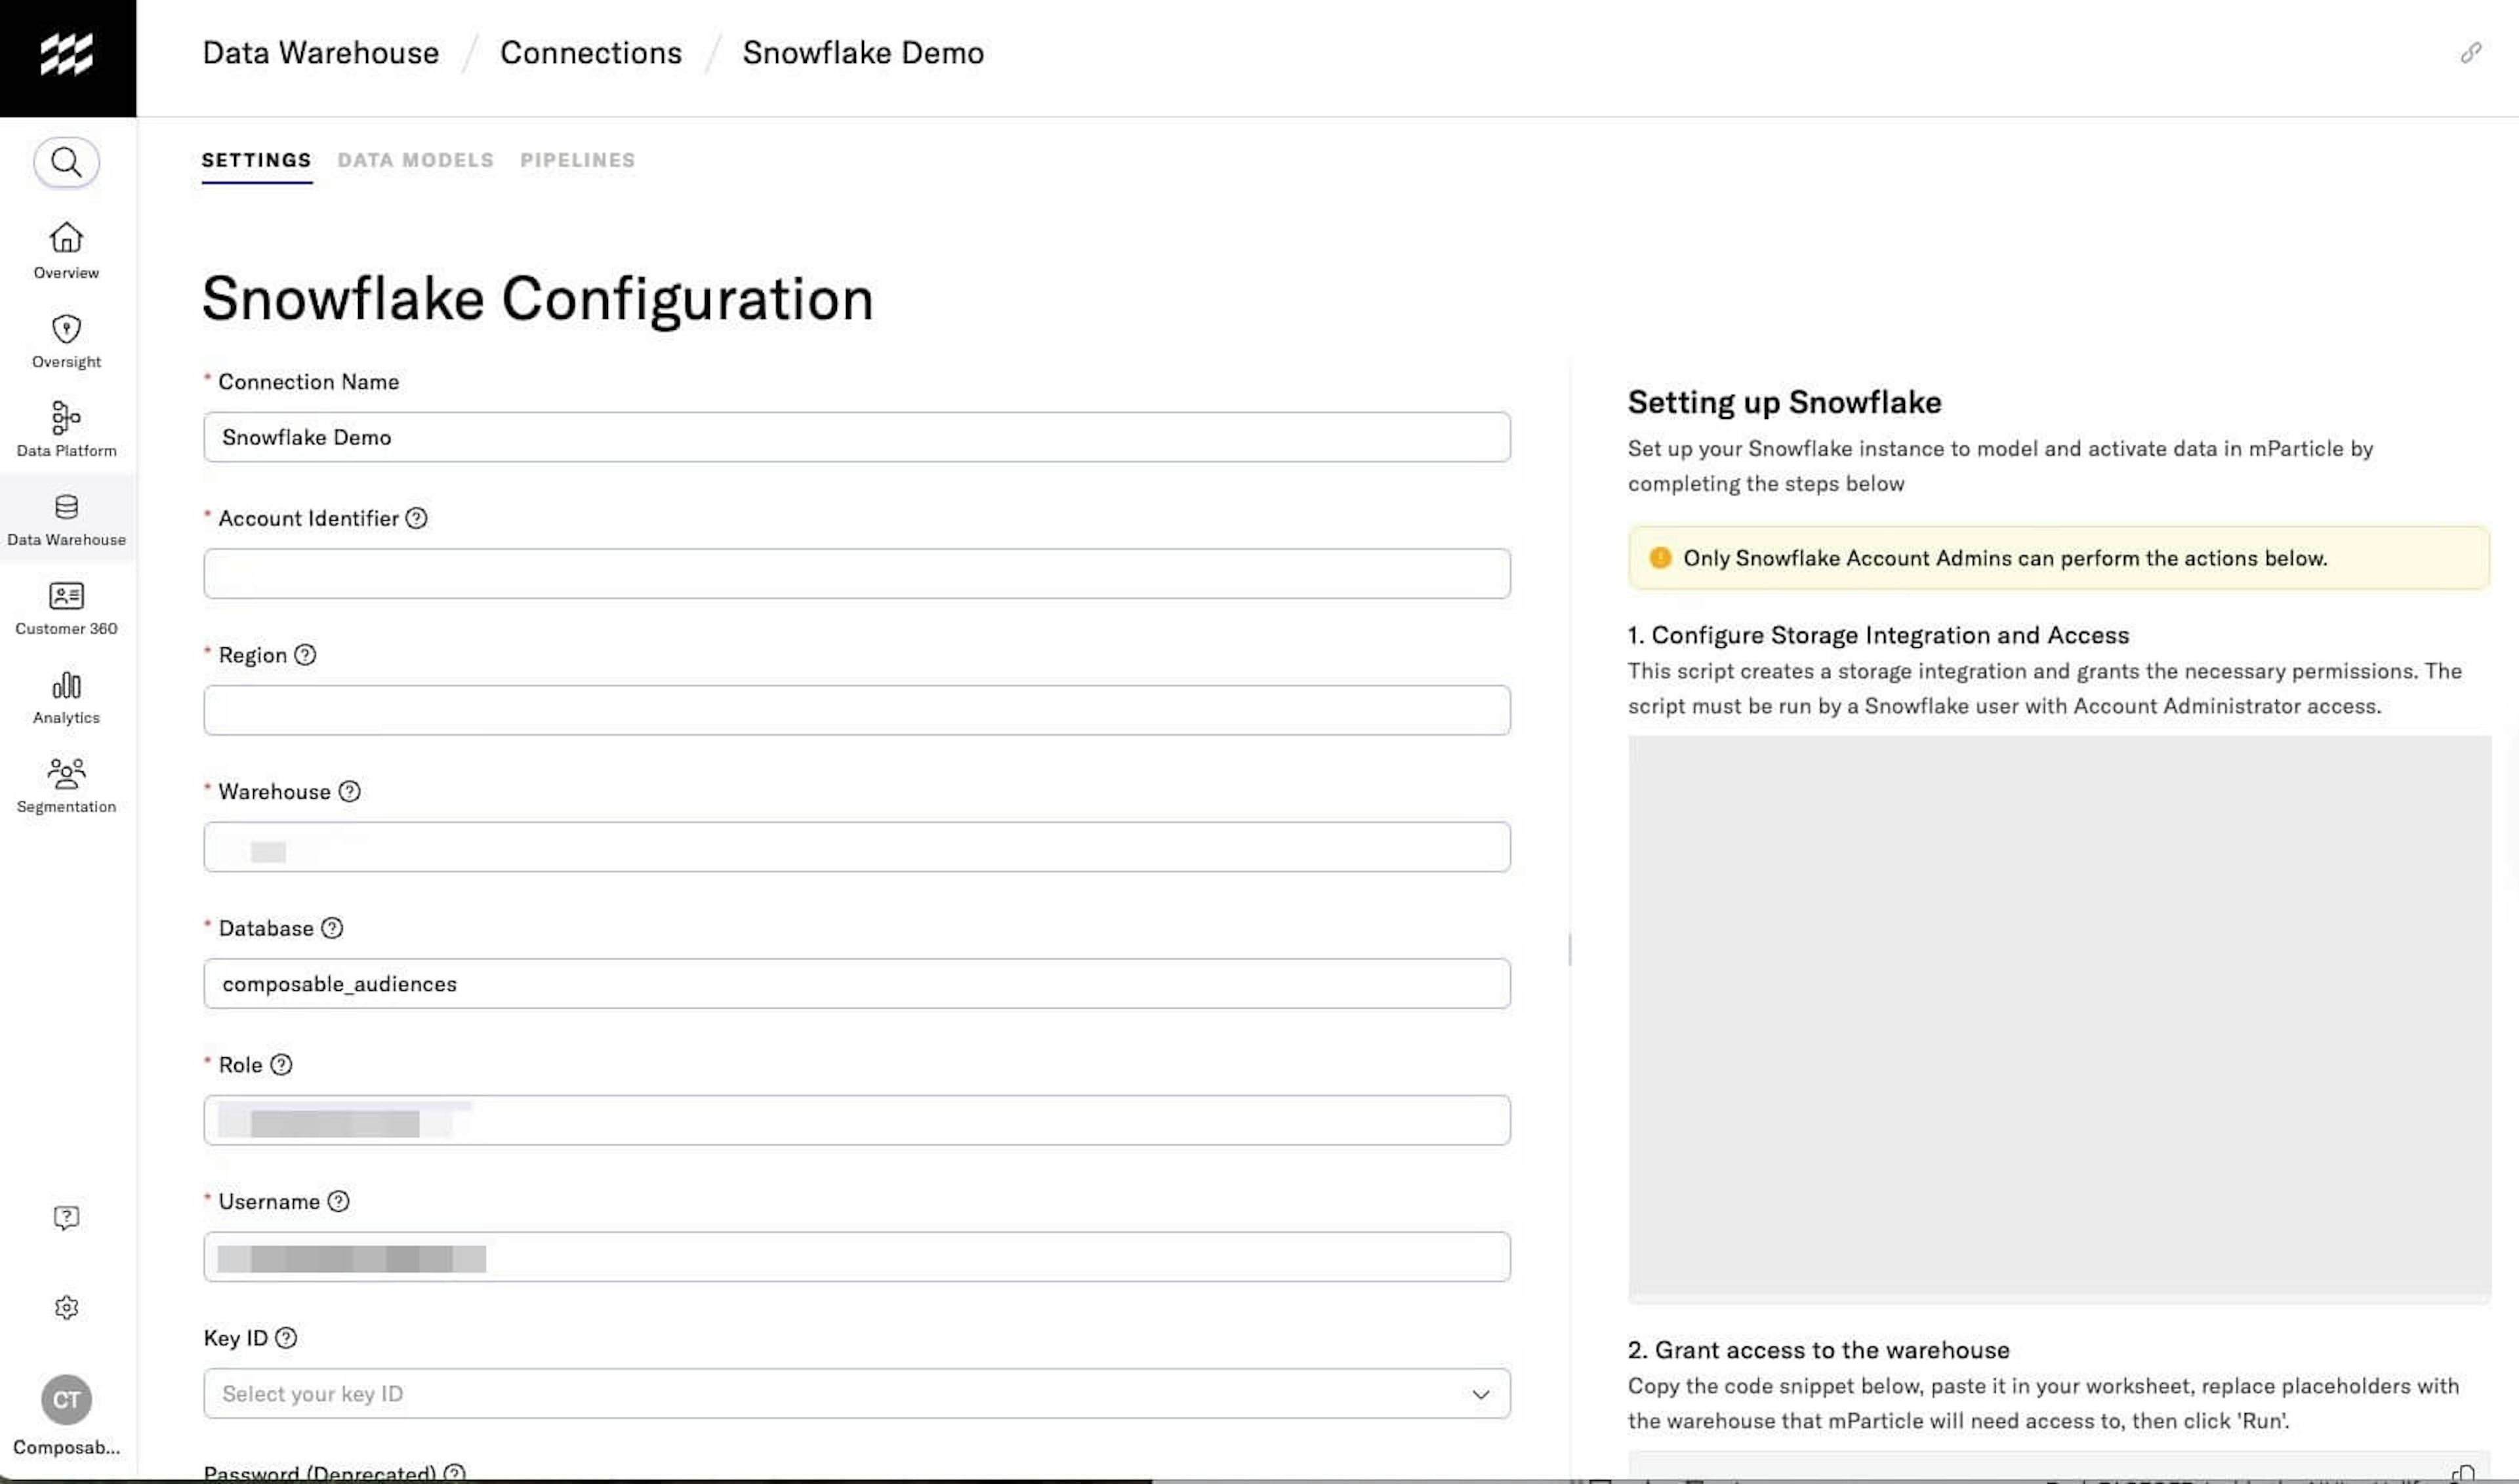Click the settings gear in the sidebar
This screenshot has width=2519, height=1484.
click(66, 1307)
